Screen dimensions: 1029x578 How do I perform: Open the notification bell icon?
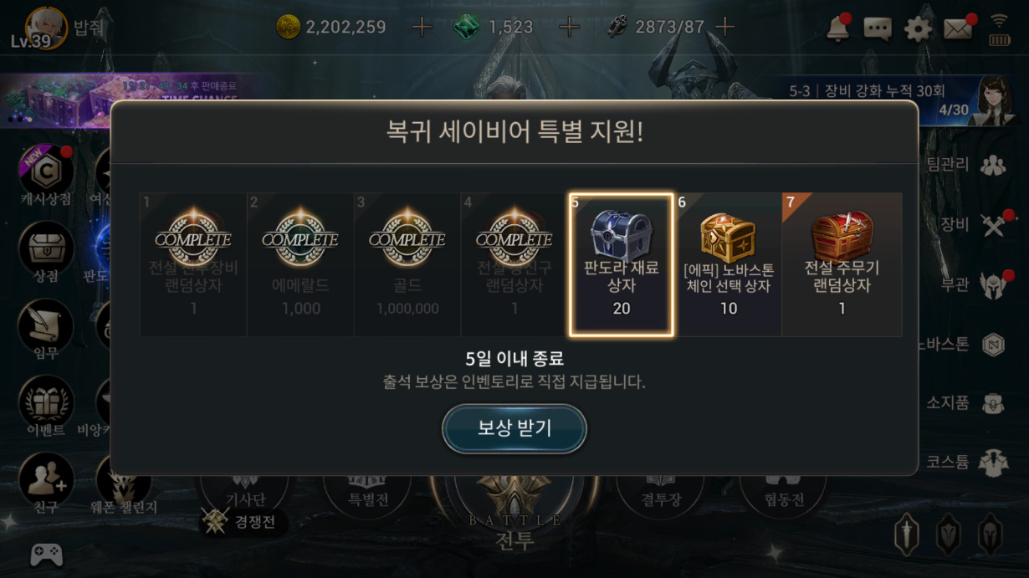point(837,28)
